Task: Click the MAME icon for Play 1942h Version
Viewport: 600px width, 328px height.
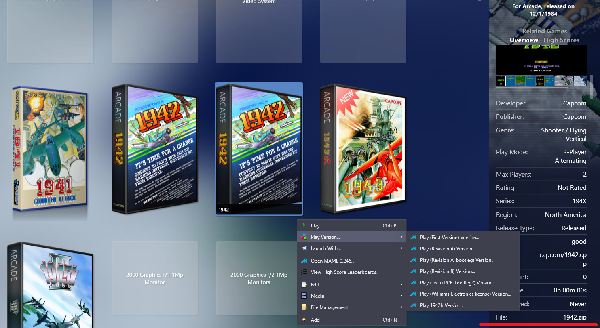Action: (413, 305)
